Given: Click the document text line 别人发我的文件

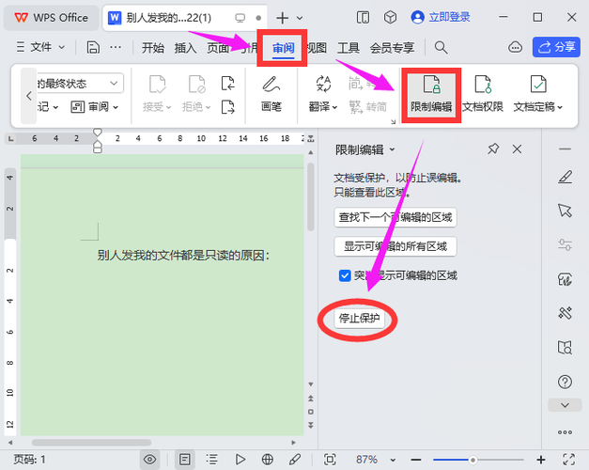Looking at the screenshot, I should coord(183,256).
